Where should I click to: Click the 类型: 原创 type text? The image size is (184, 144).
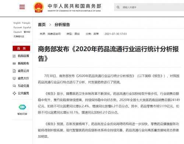(73, 34)
